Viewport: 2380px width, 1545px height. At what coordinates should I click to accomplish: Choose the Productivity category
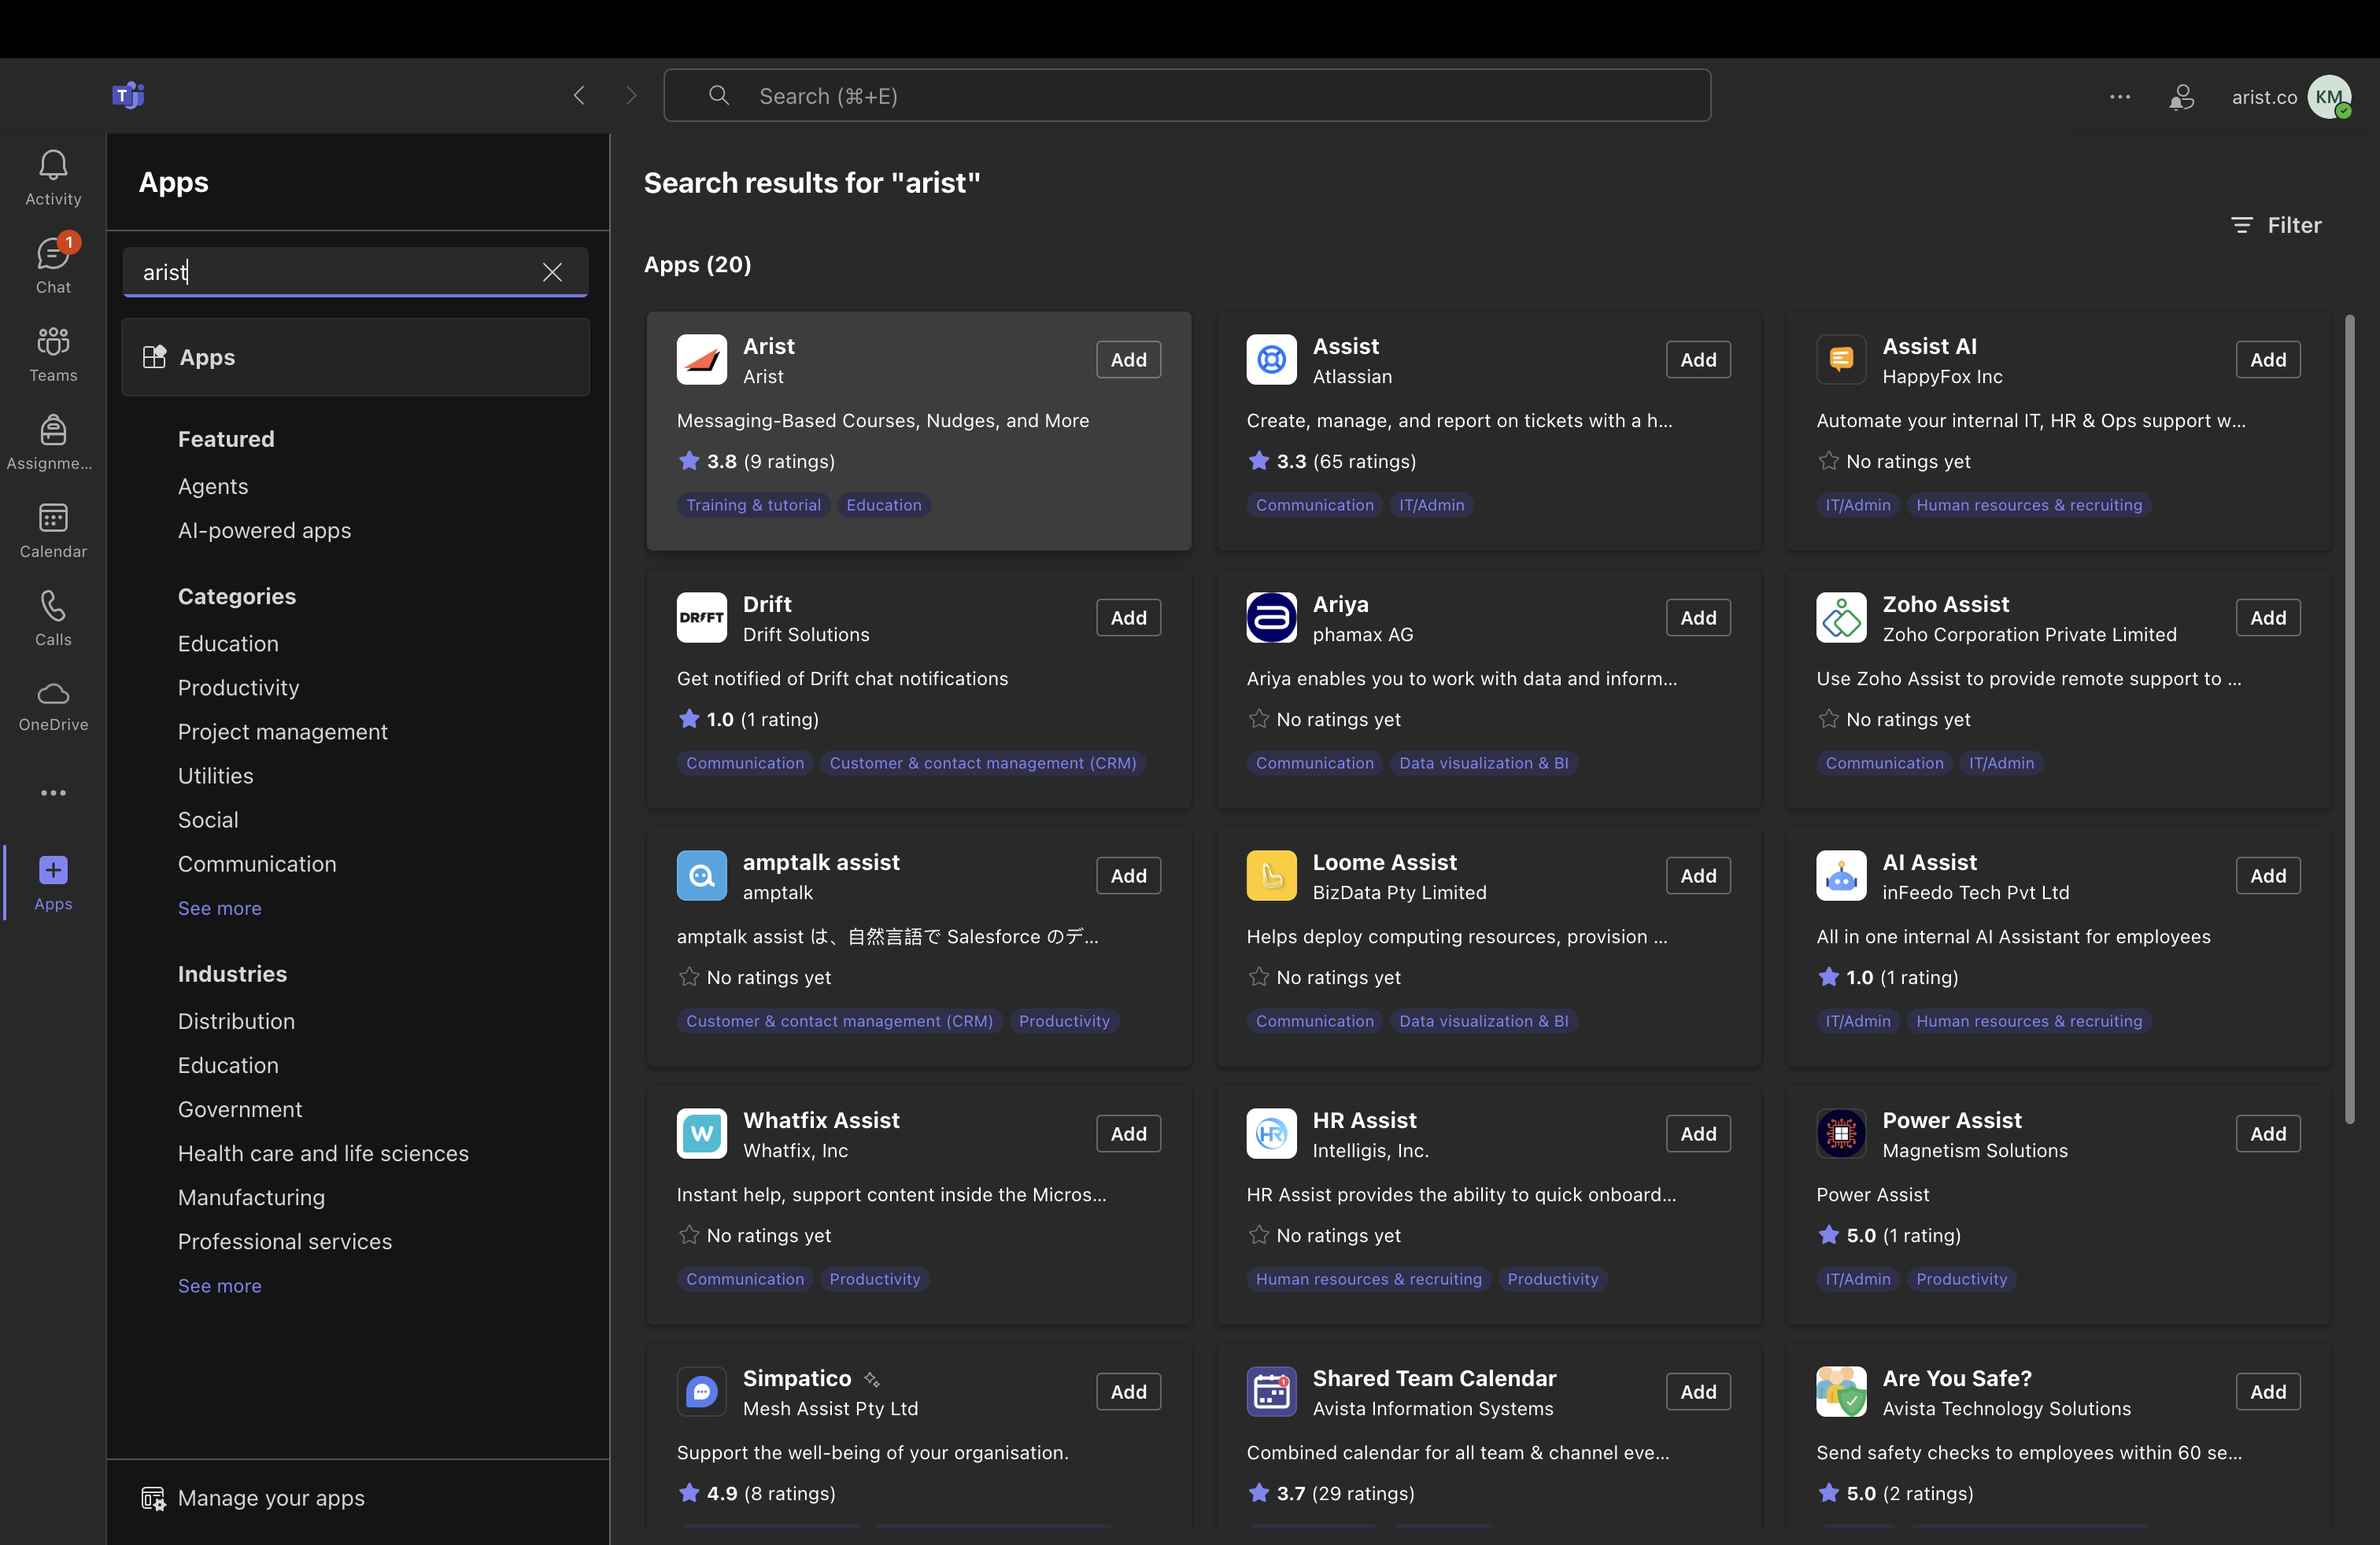point(238,688)
